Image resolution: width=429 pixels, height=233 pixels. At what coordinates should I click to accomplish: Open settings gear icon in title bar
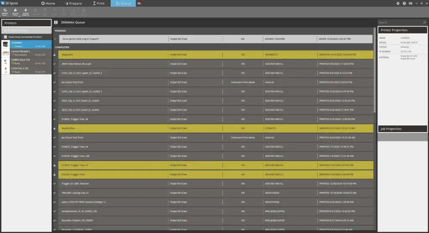click(x=398, y=3)
